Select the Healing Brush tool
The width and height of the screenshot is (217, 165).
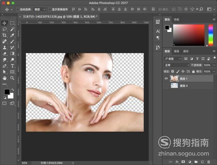coord(4,41)
